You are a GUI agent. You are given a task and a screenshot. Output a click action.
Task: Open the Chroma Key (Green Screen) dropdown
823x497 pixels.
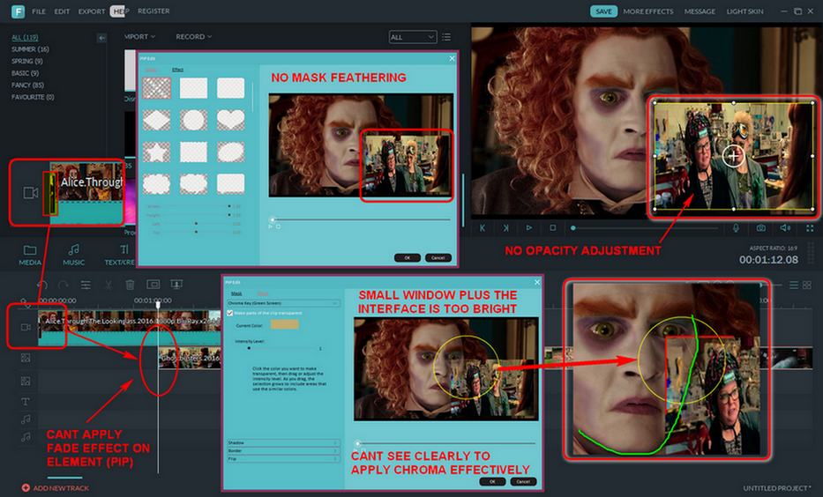[x=283, y=303]
